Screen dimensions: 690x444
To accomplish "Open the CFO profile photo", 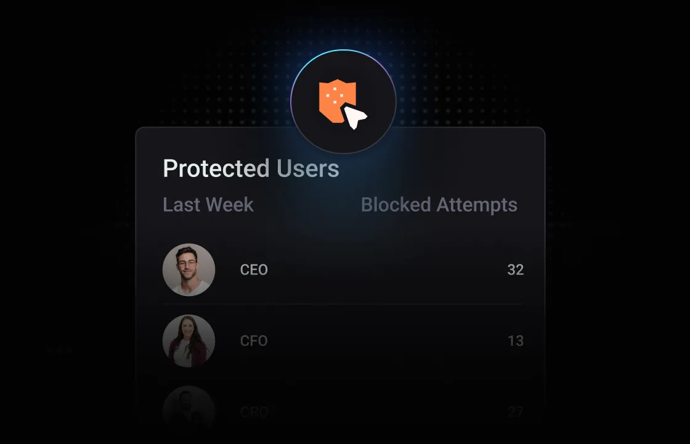I will (x=189, y=340).
